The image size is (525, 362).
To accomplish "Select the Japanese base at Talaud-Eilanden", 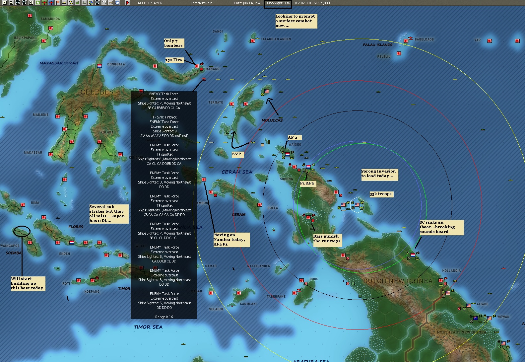I will click(253, 41).
